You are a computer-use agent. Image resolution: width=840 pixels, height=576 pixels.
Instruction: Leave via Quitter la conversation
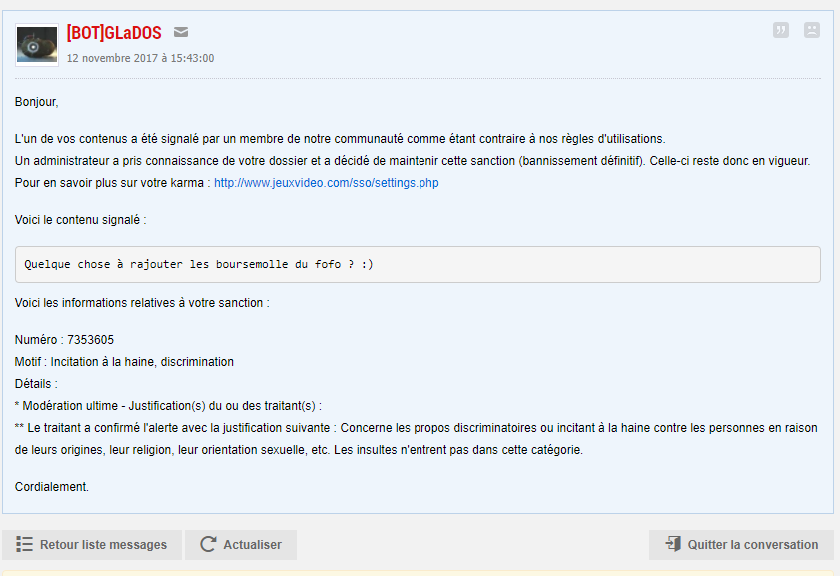pyautogui.click(x=741, y=544)
